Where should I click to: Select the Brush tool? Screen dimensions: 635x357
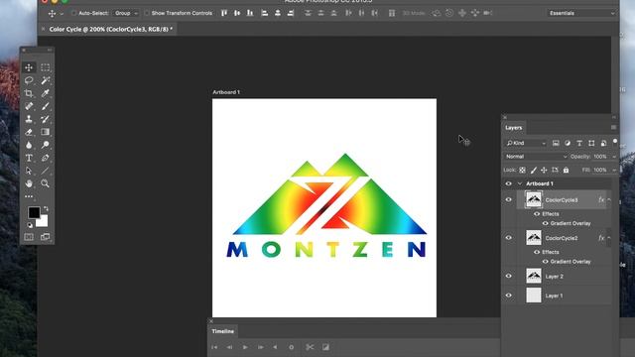tap(45, 106)
